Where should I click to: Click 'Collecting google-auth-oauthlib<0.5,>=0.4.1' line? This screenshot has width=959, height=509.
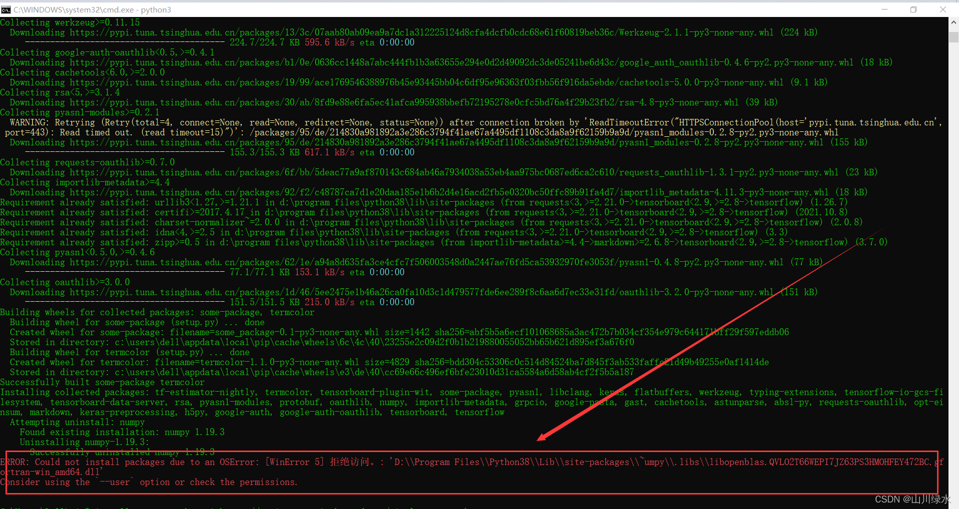click(107, 52)
